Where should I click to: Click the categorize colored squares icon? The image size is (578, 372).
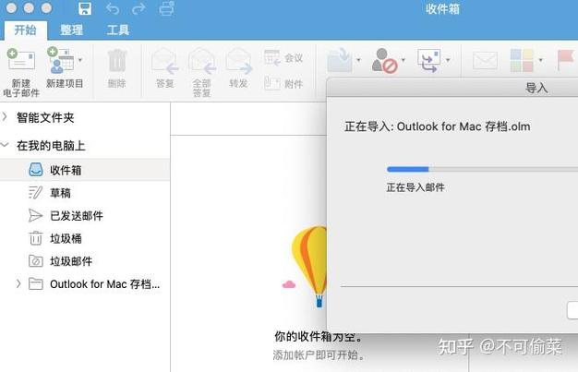522,61
